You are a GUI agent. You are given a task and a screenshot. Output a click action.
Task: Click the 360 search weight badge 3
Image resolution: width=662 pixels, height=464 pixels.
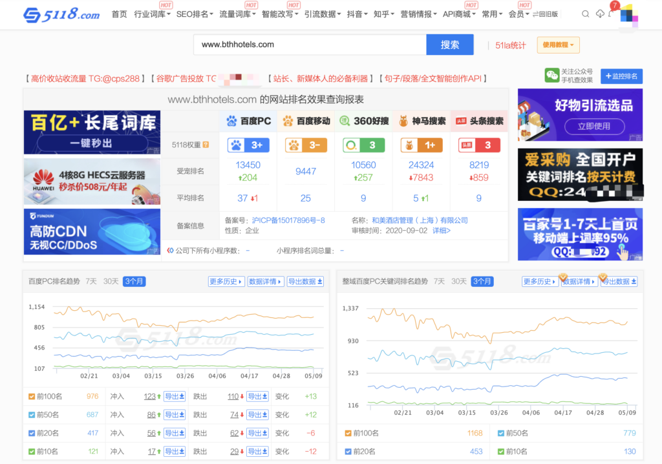point(363,145)
